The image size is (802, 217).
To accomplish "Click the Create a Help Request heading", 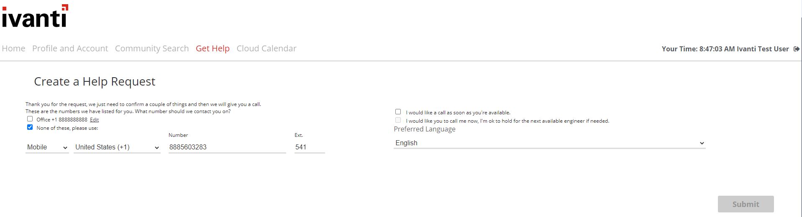I will click(95, 81).
